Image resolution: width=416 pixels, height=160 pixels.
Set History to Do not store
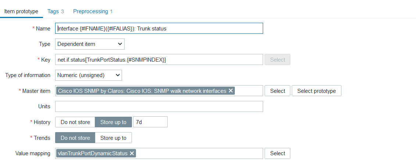tap(75, 122)
